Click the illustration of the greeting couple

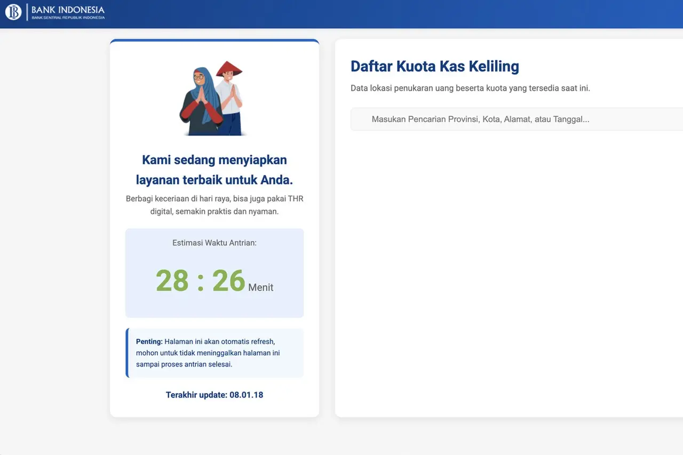coord(212,99)
